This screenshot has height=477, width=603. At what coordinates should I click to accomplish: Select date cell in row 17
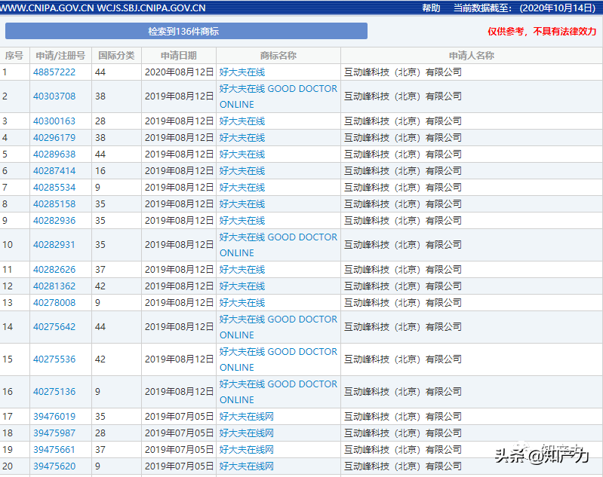179,417
